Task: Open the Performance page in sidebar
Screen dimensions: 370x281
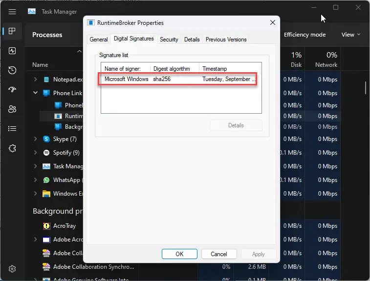Action: [x=12, y=51]
